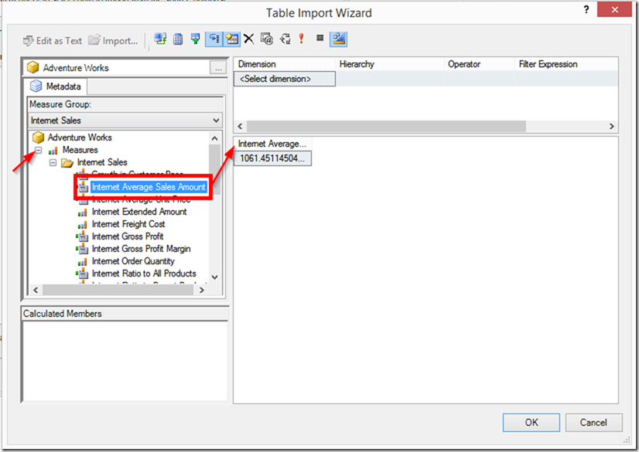This screenshot has width=639, height=452.
Task: Click icon beside Internet Ratio to All Products
Action: (x=82, y=274)
